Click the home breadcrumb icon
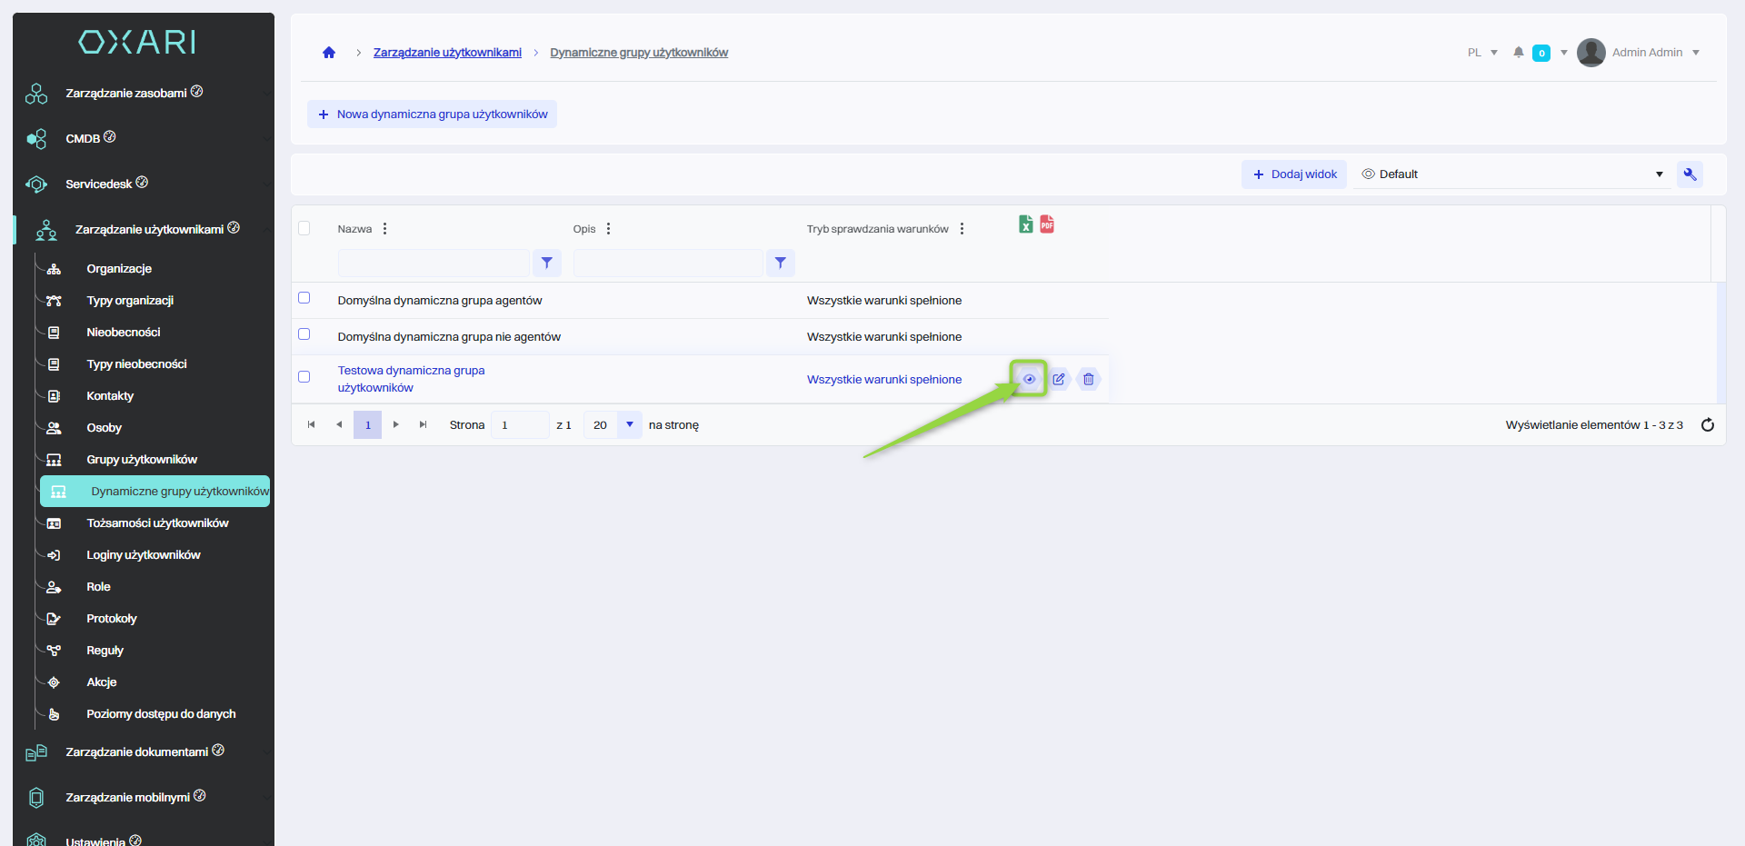This screenshot has width=1745, height=846. [329, 53]
